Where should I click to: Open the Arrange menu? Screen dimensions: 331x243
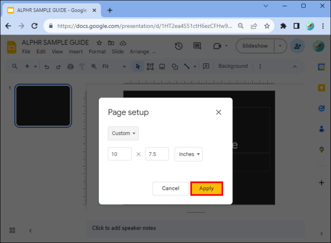pos(139,51)
